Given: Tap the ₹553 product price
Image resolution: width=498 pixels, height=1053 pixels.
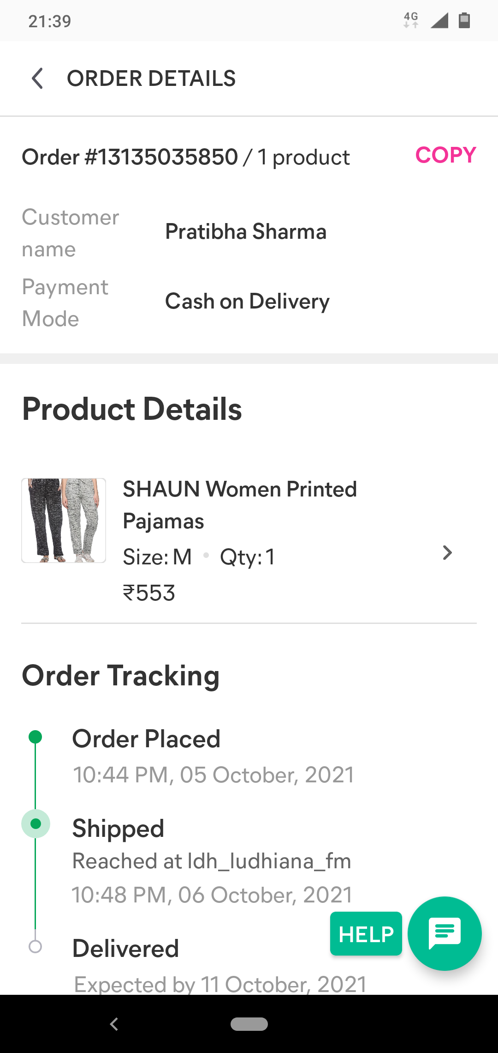Looking at the screenshot, I should coord(149,593).
